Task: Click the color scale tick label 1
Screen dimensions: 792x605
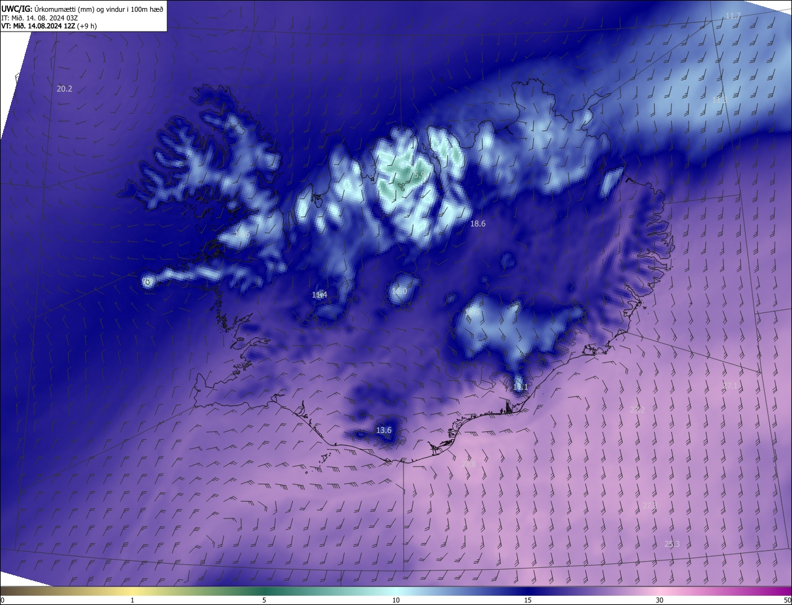Action: [x=132, y=600]
